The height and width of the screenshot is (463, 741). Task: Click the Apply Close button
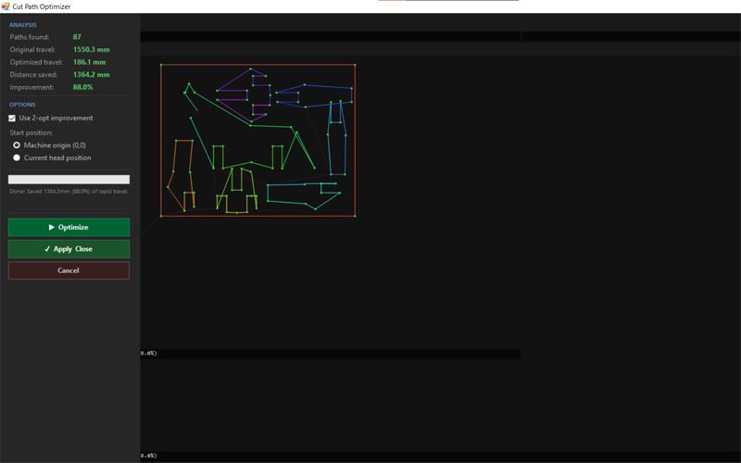[x=69, y=249]
